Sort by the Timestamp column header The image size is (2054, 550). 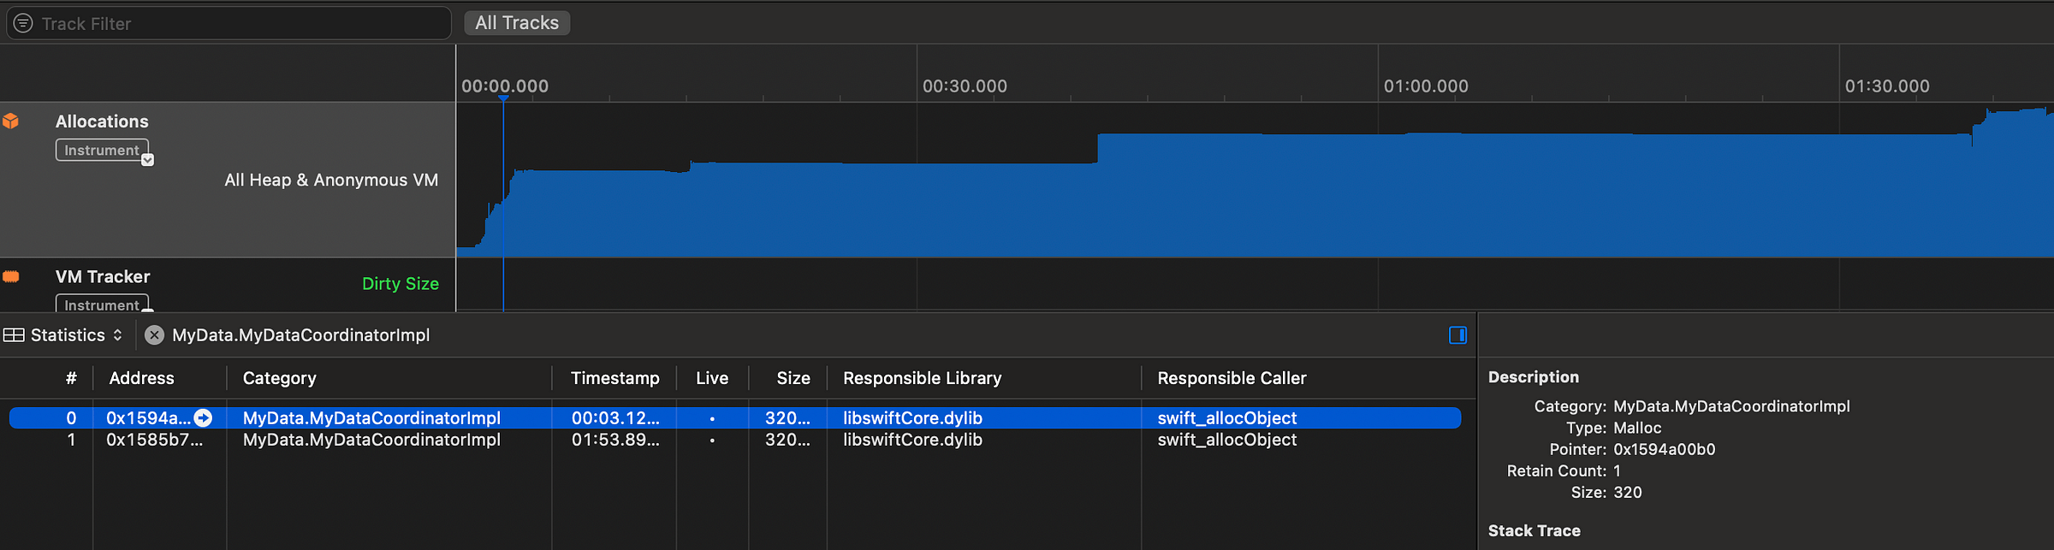tap(614, 378)
